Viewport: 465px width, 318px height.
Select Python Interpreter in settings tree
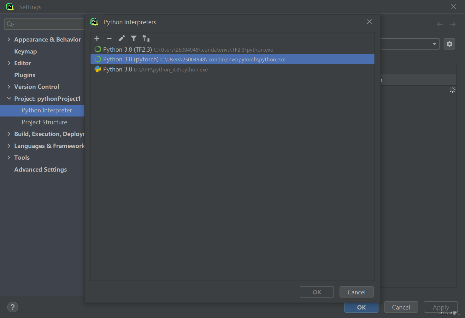pos(47,110)
